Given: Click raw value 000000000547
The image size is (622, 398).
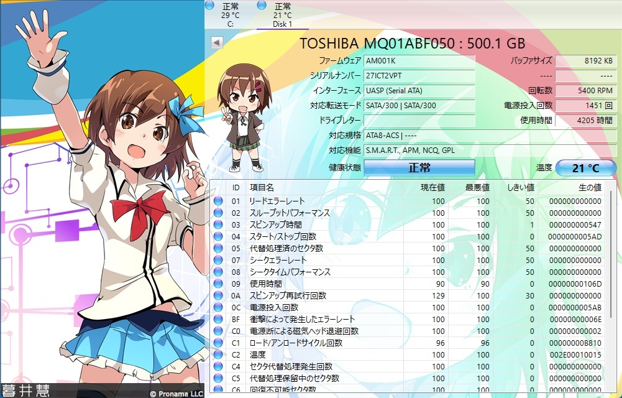Looking at the screenshot, I should click(x=575, y=224).
